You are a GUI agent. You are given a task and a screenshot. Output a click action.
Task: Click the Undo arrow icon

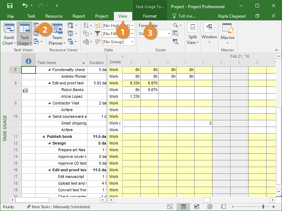coord(25,6)
